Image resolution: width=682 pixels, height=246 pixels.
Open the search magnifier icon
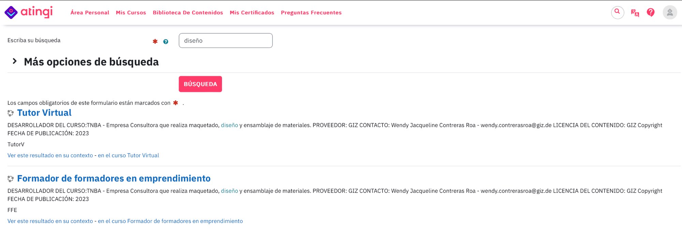[x=617, y=12]
